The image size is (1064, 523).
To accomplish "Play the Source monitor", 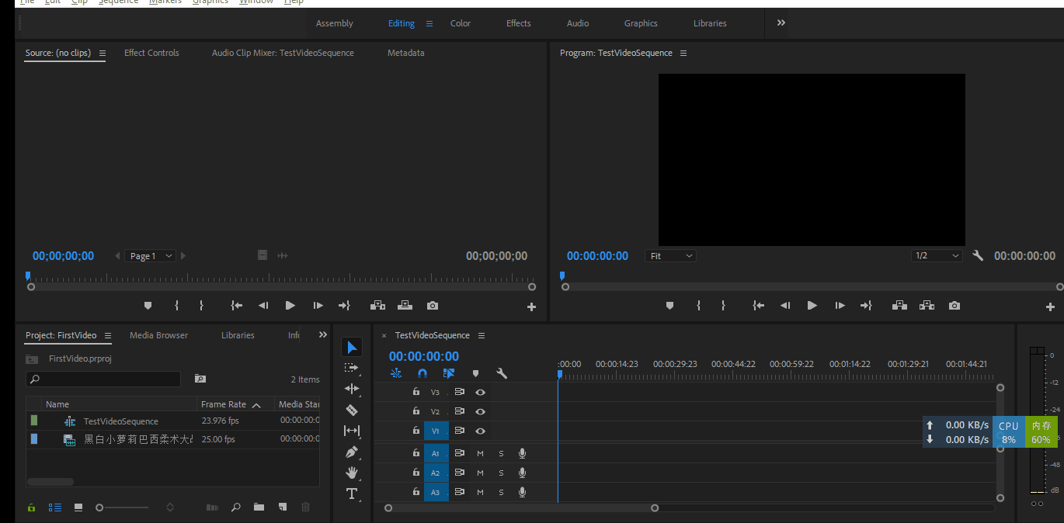I will pos(290,306).
